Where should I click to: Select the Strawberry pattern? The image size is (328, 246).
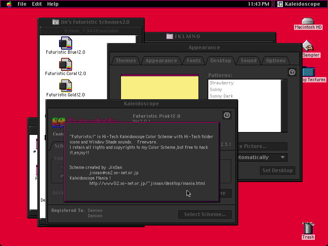coord(244,83)
